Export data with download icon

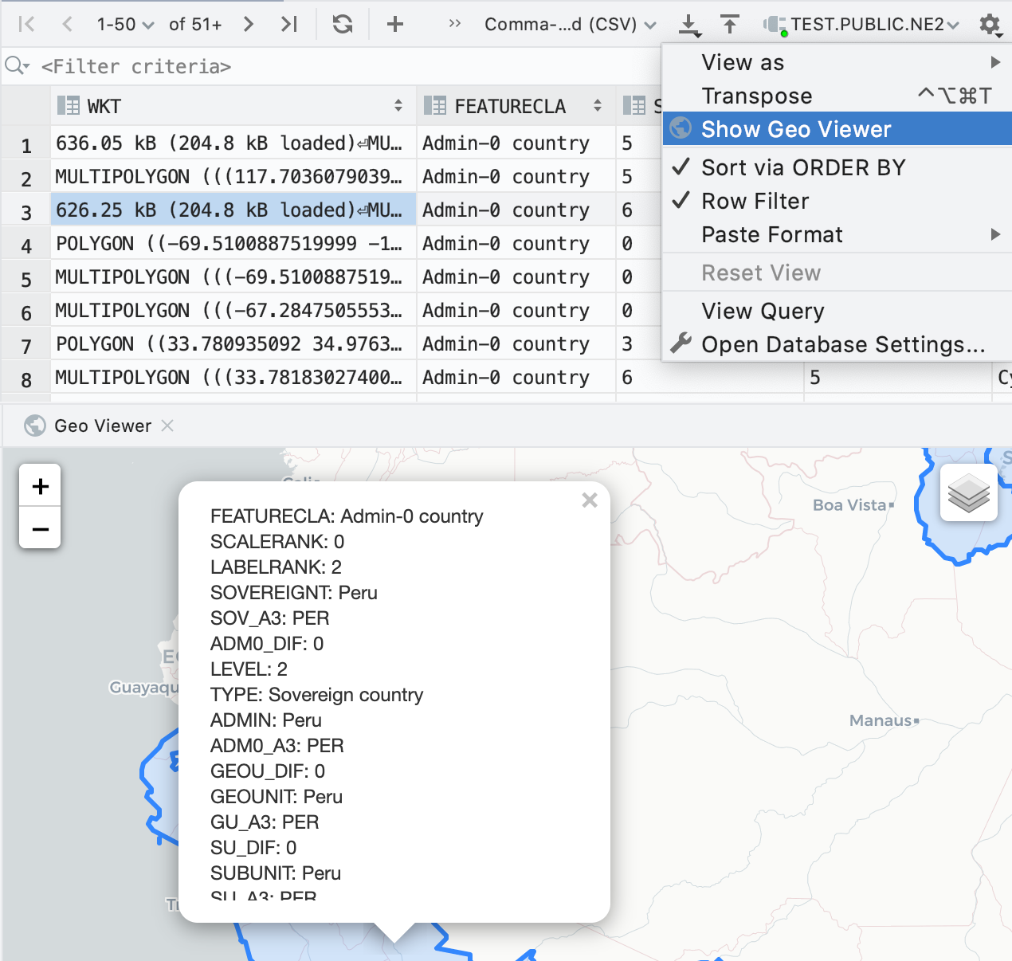point(690,25)
